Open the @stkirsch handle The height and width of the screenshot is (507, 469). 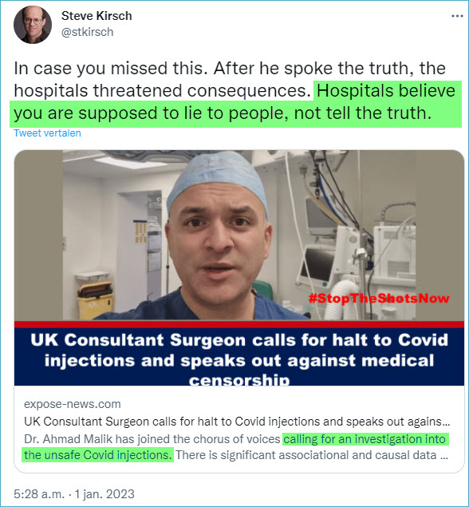coord(87,32)
